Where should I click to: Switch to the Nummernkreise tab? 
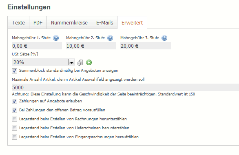point(69,22)
